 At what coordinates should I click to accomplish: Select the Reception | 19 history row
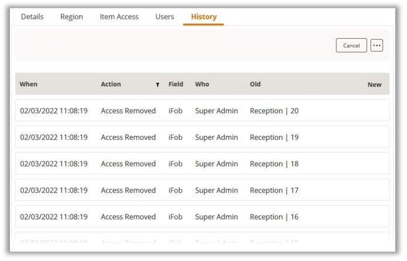[x=202, y=138]
